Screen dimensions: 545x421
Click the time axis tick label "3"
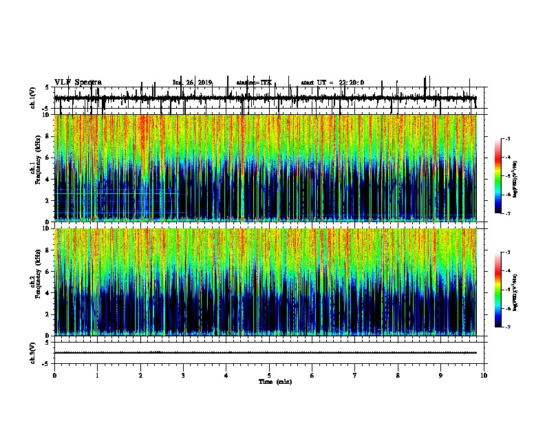coord(183,376)
